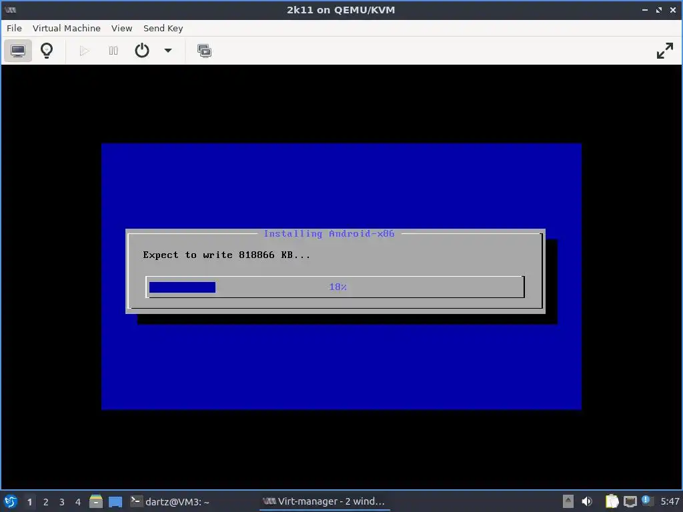The image size is (683, 512).
Task: Click the 'Installing Android-x86' dialog title
Action: [329, 234]
